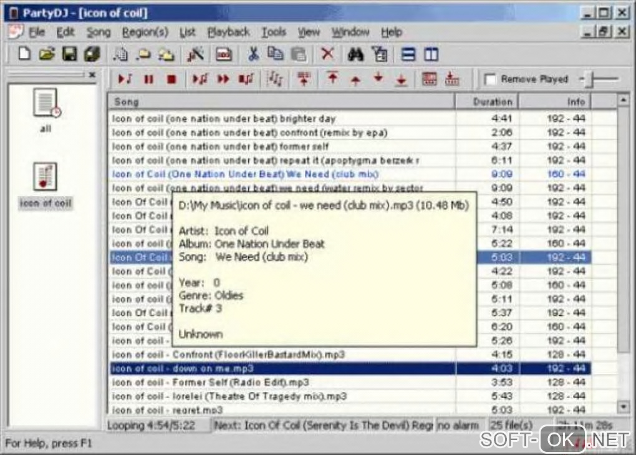
Task: Sort by the Song column header
Action: tap(281, 102)
